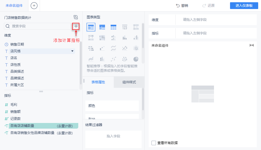Click the 还原 redo button
The image size is (261, 150).
click(x=208, y=6)
